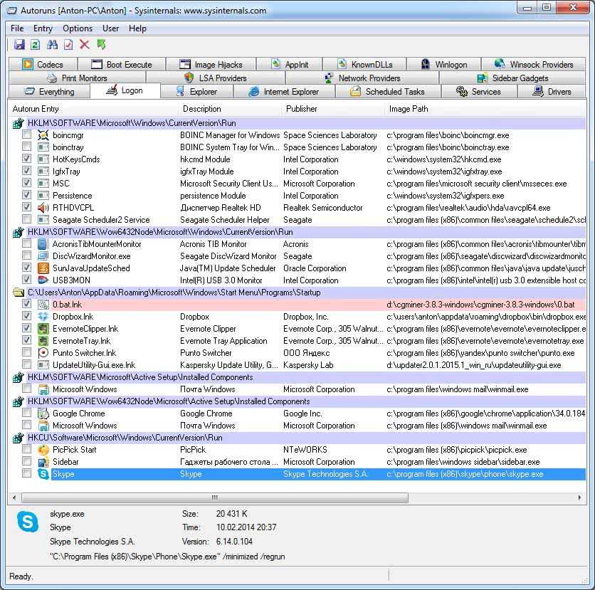This screenshot has width=595, height=590.
Task: Open the Options menu
Action: point(78,28)
